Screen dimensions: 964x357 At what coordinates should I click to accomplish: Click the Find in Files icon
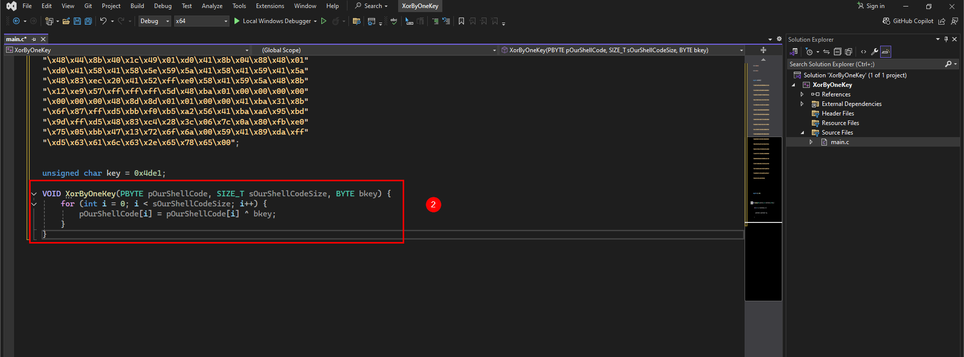(356, 21)
